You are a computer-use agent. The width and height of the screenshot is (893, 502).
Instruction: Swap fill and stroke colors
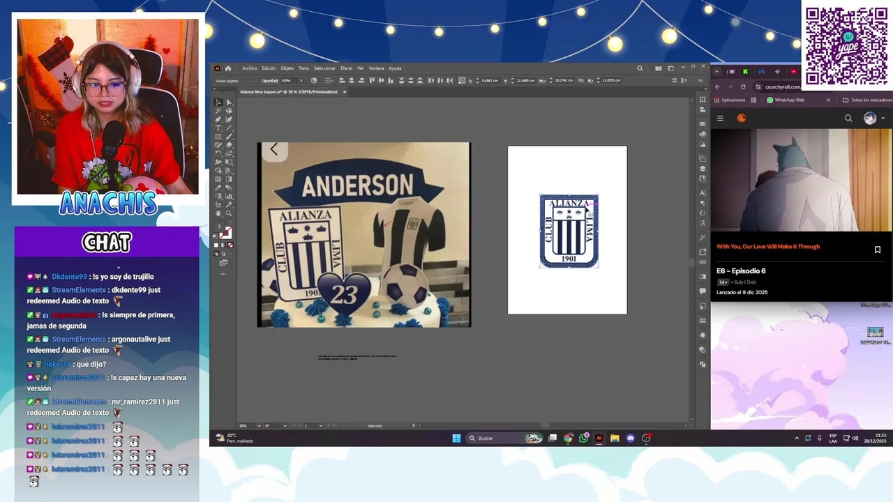pos(231,222)
